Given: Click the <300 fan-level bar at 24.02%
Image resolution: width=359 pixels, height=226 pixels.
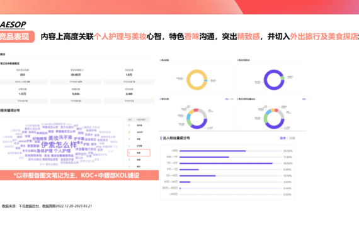Looking at the screenshot, I should tap(213, 151).
